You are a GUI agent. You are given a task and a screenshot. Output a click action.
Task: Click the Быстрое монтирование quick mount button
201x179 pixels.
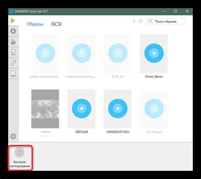tap(20, 158)
